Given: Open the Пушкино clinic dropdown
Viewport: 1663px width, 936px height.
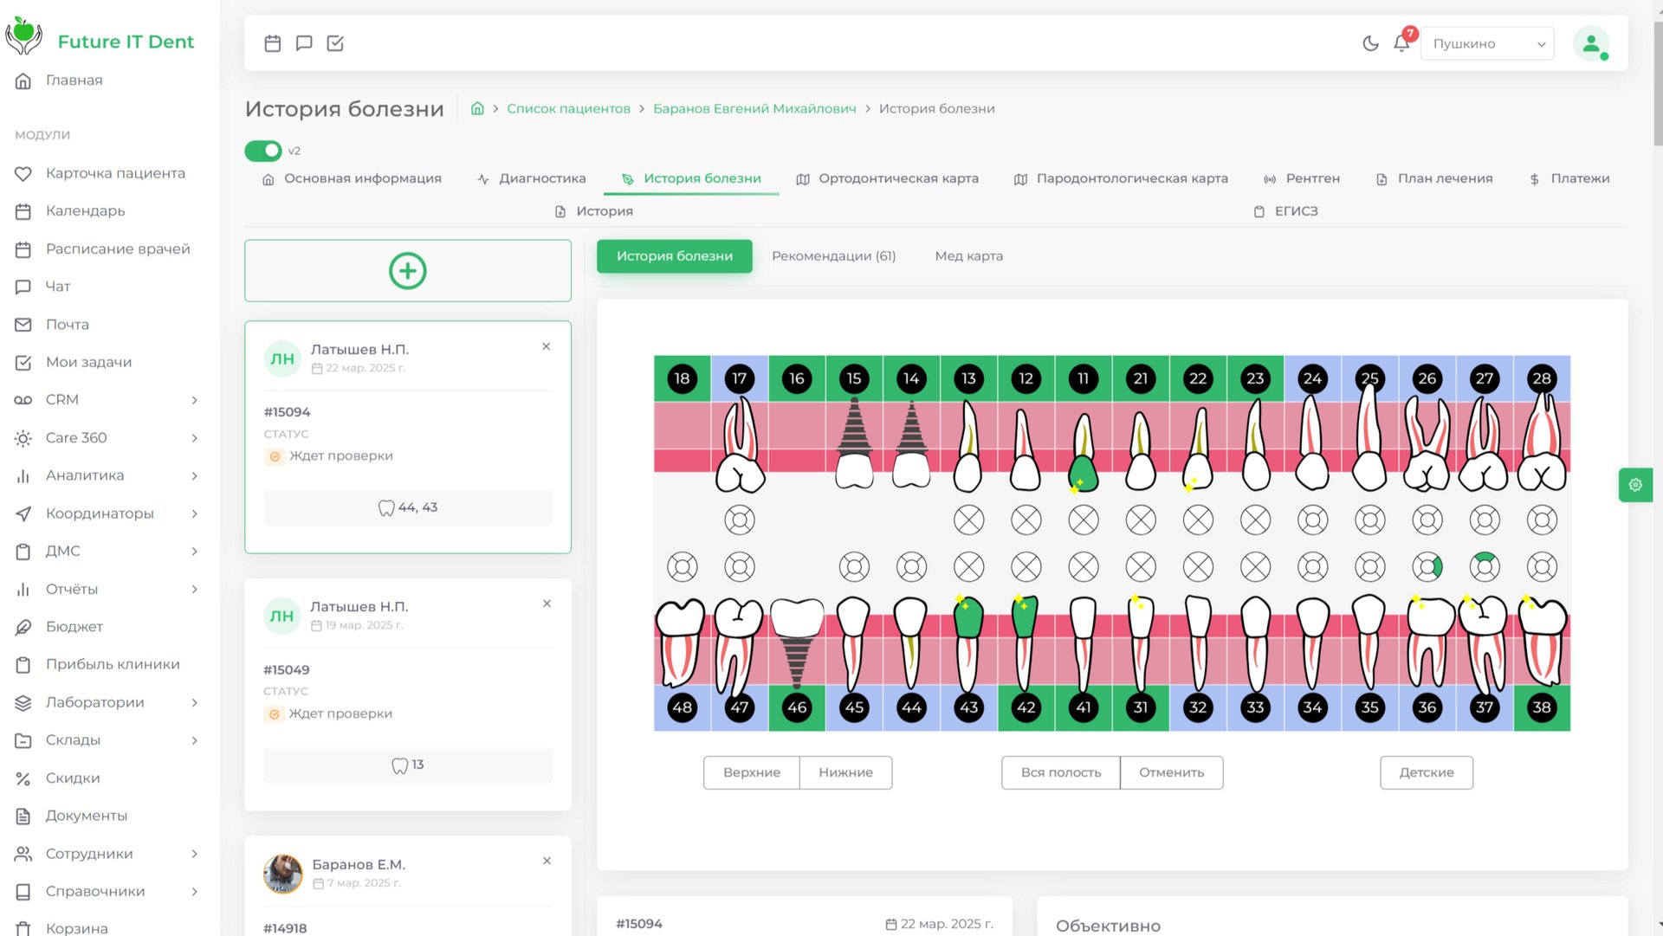Looking at the screenshot, I should click(1487, 43).
